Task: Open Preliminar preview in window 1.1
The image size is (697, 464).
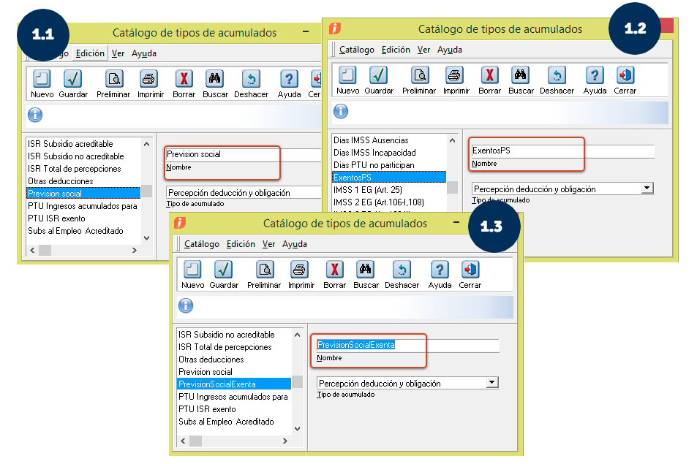Action: tap(114, 79)
